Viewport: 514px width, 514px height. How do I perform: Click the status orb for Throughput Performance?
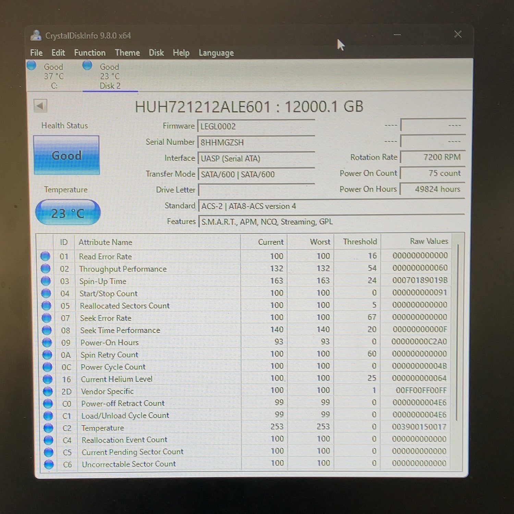(45, 268)
